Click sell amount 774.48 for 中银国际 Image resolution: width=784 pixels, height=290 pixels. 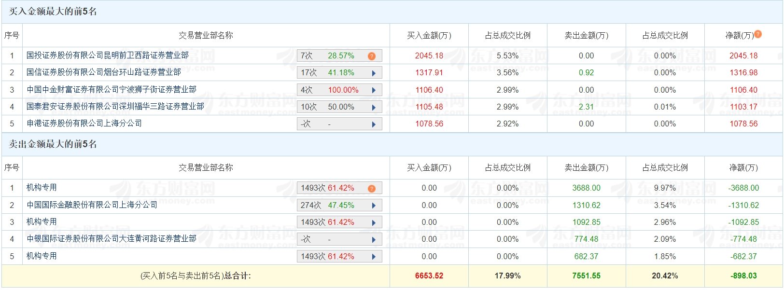[586, 239]
